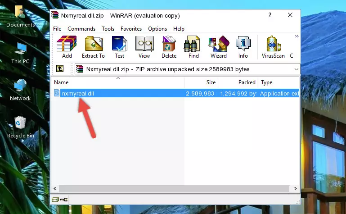Screen dimensions: 346x214
Task: Click the drive icon in status bar
Action: (55, 200)
